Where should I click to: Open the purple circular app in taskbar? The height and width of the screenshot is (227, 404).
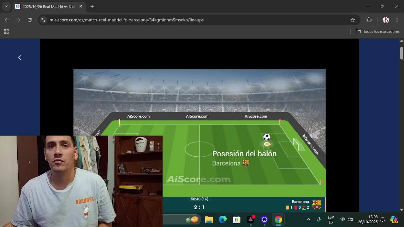(264, 220)
